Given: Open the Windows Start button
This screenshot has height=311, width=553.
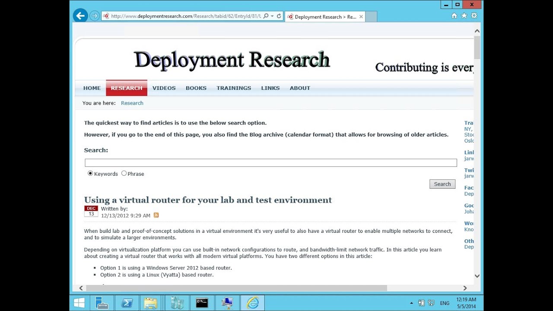Looking at the screenshot, I should coord(79,303).
